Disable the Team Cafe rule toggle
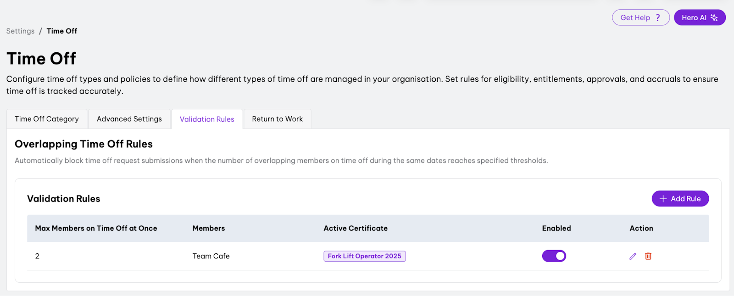The width and height of the screenshot is (734, 296). [x=554, y=256]
